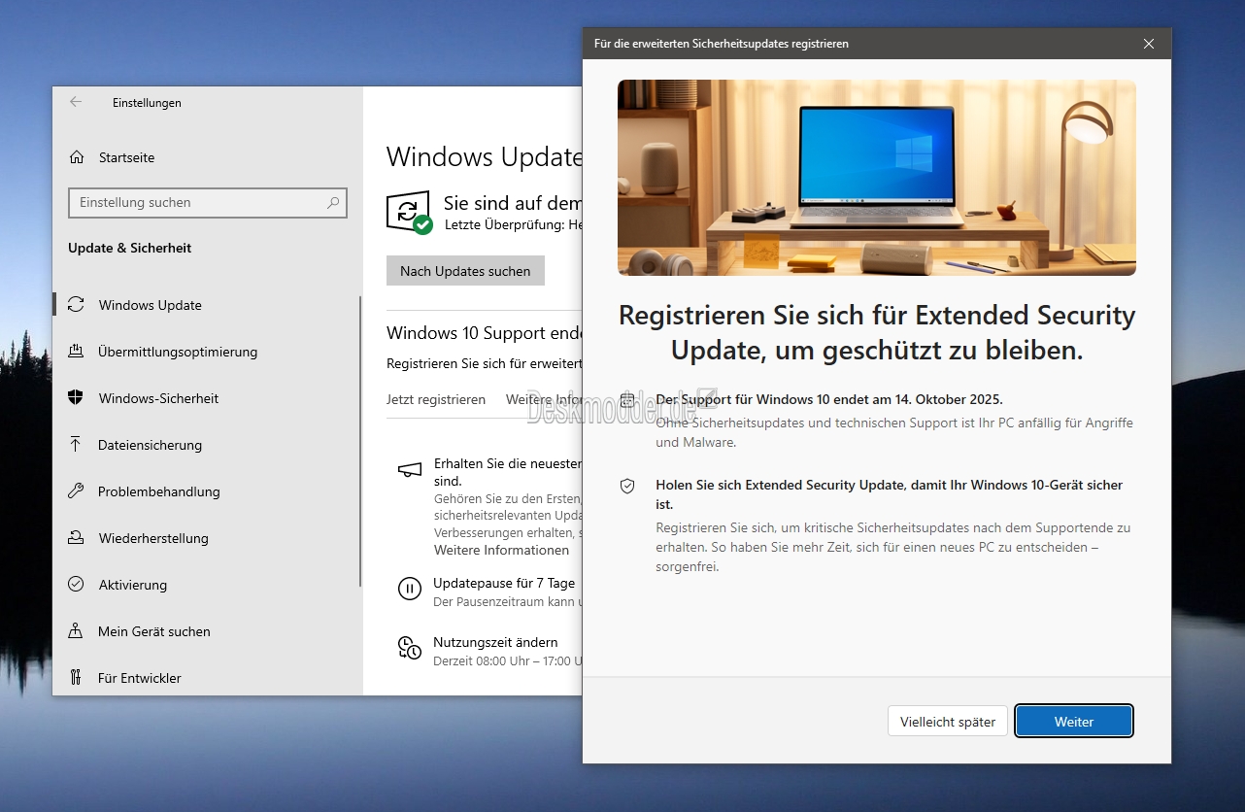Click the Update & Sicherheit heading

[x=130, y=248]
